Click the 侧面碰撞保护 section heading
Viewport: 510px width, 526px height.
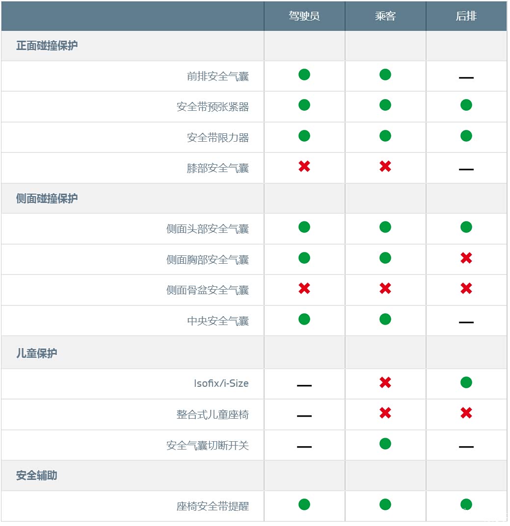coord(47,199)
